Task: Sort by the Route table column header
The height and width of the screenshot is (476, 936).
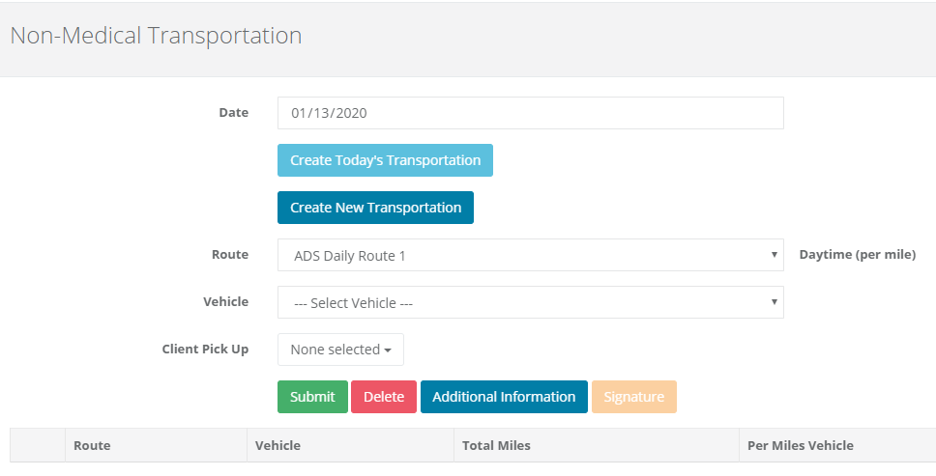Action: point(92,445)
